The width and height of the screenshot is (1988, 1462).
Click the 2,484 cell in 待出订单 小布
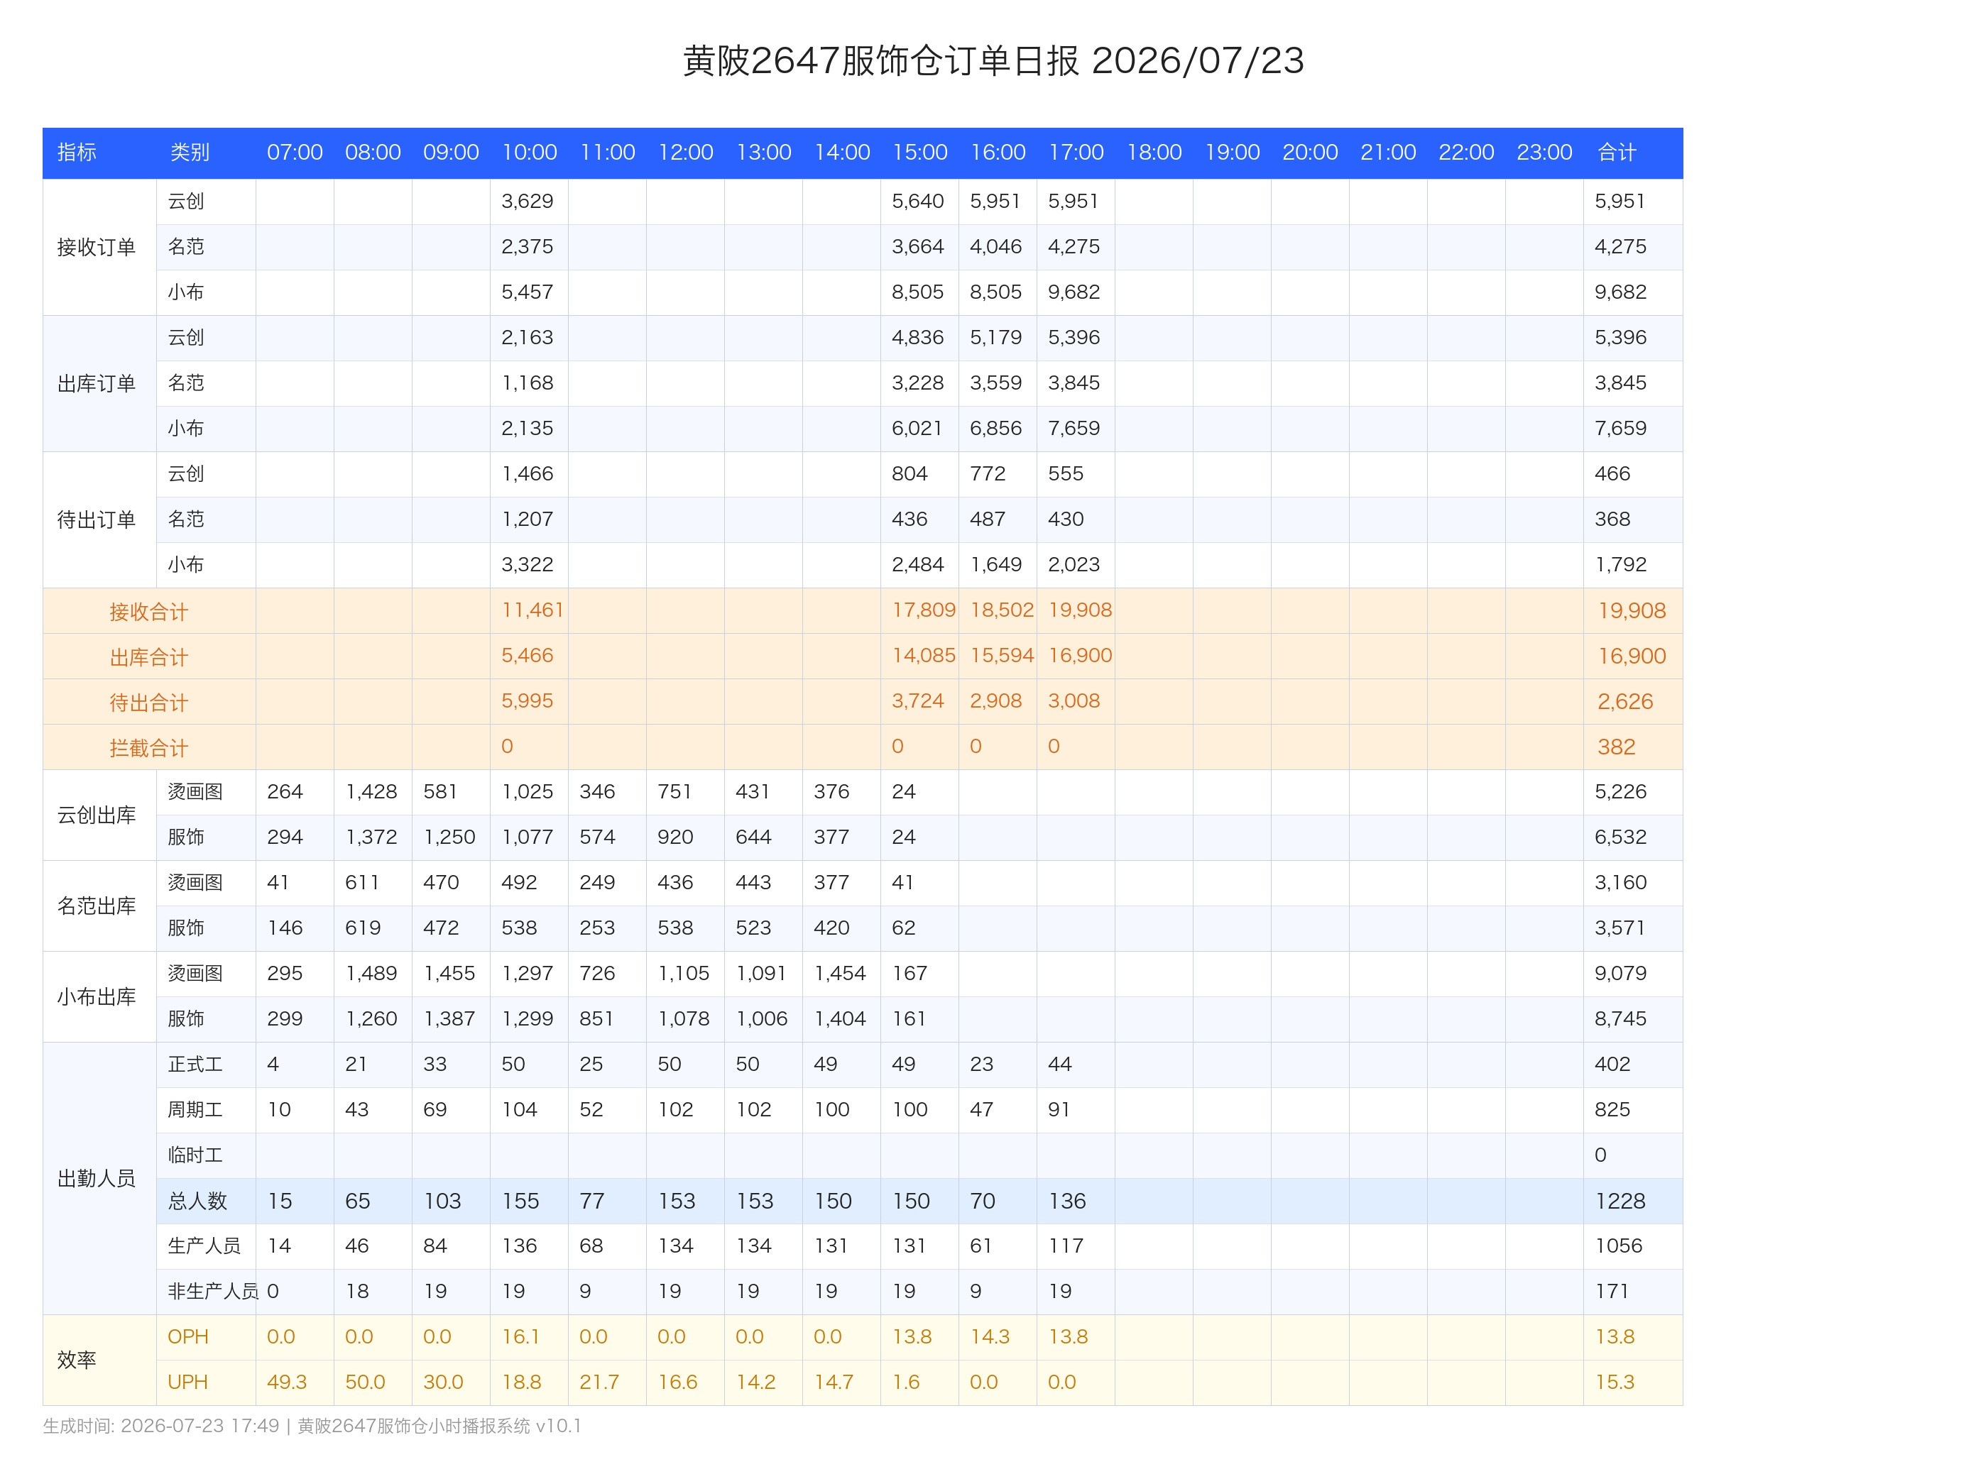click(x=918, y=565)
